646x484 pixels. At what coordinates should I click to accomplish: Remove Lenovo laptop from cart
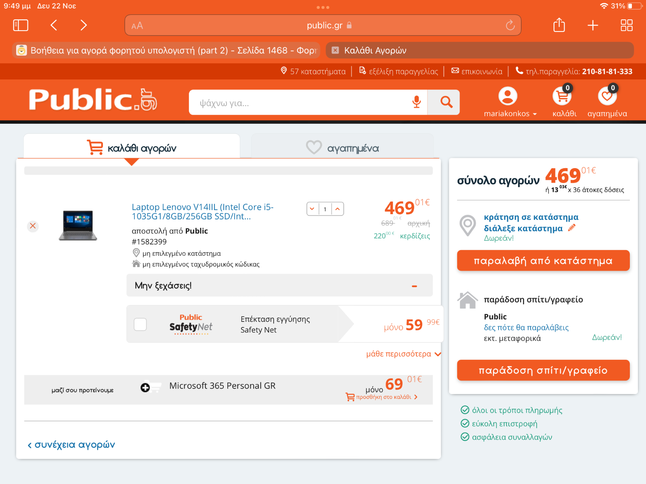coord(33,226)
